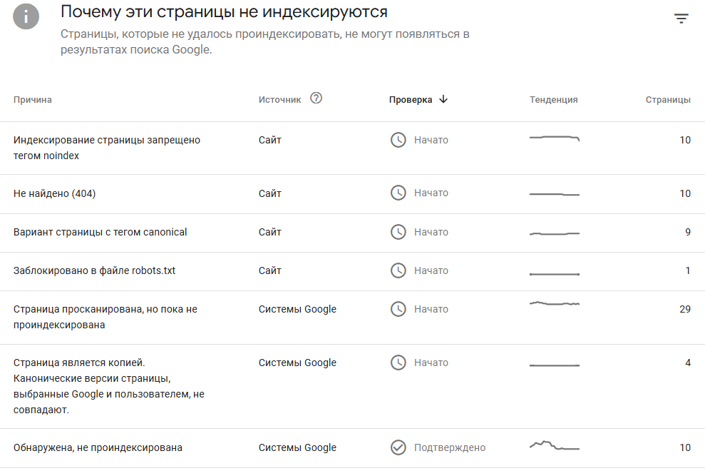This screenshot has height=476, width=705.
Task: Click the checkmark icon next to Подтверждено
Action: [398, 447]
